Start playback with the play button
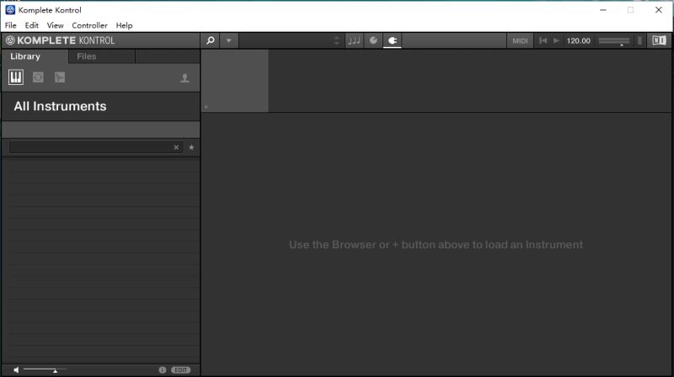 coord(556,40)
